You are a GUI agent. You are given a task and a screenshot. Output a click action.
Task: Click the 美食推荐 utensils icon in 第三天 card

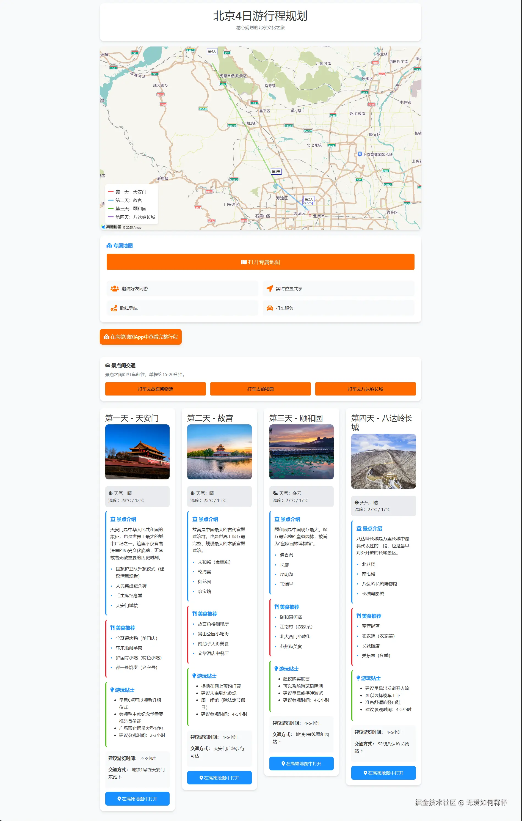click(x=277, y=607)
